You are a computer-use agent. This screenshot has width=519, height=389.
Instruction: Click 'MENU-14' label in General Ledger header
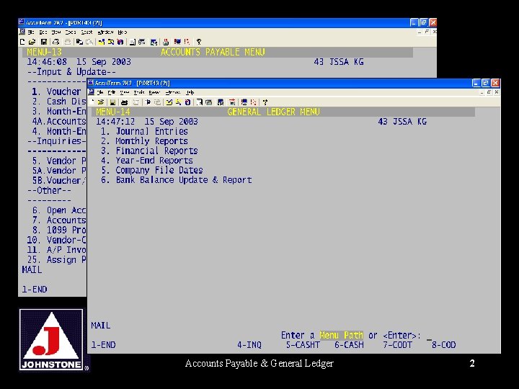coord(113,112)
